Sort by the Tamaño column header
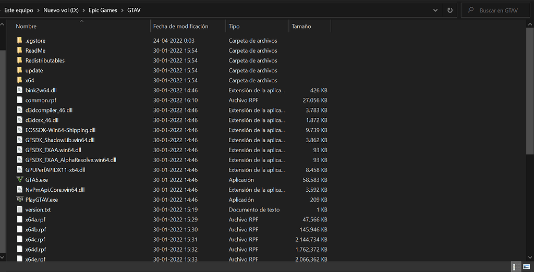 302,27
